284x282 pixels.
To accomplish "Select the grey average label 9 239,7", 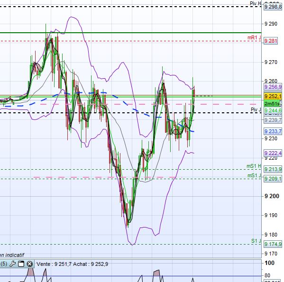I will click(x=273, y=120).
